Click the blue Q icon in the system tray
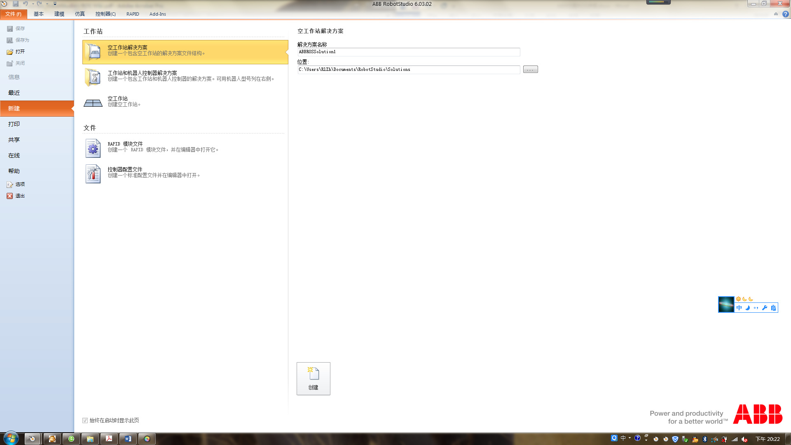Viewport: 791px width, 445px height. (614, 438)
